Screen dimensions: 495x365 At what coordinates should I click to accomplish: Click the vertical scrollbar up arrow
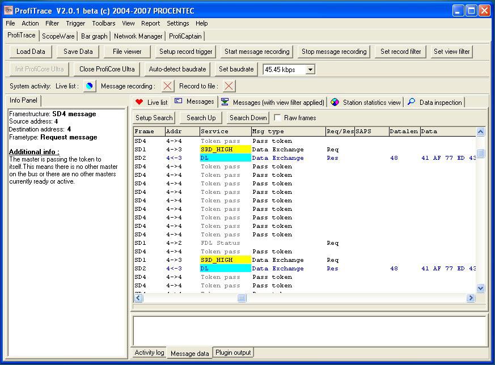click(x=480, y=131)
